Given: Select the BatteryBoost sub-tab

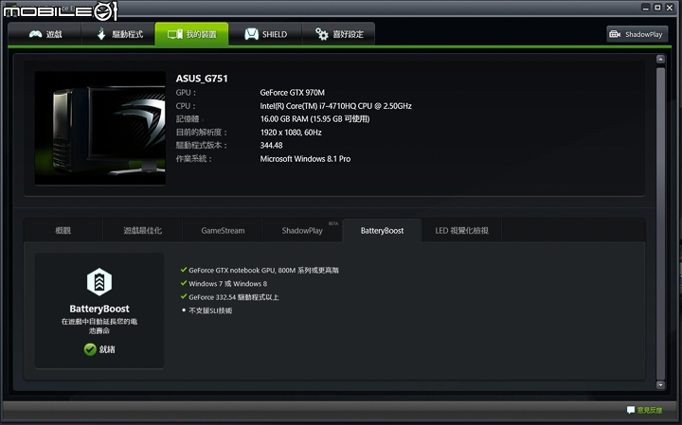Looking at the screenshot, I should pyautogui.click(x=383, y=230).
